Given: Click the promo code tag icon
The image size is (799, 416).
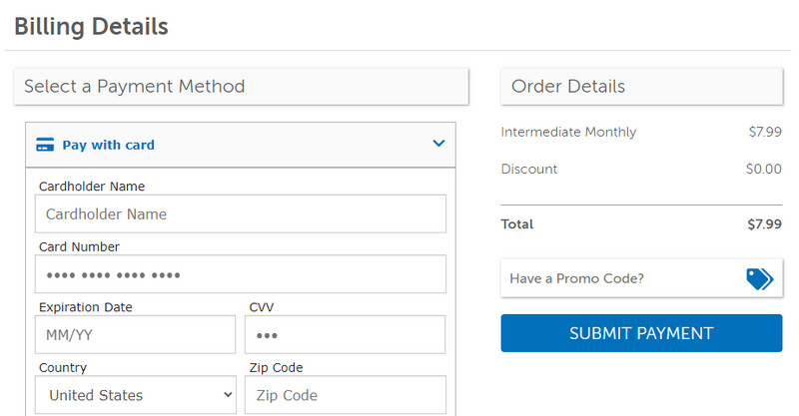Looking at the screenshot, I should tap(759, 278).
